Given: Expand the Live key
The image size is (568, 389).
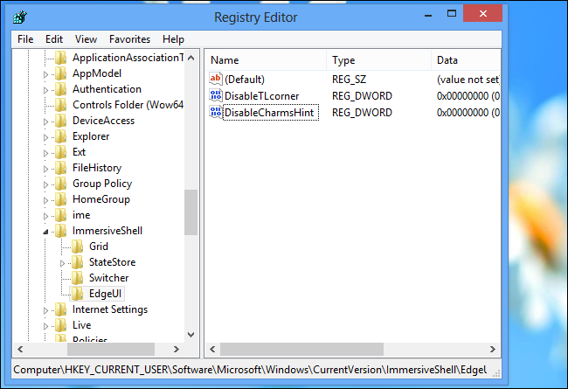Looking at the screenshot, I should pos(45,326).
